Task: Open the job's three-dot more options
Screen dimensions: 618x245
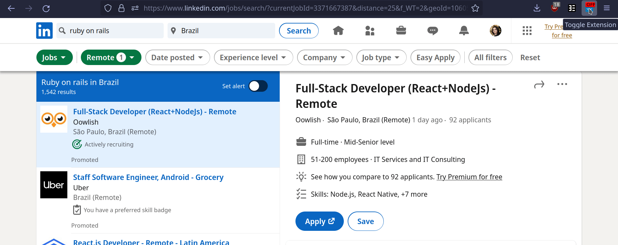Action: tap(562, 84)
